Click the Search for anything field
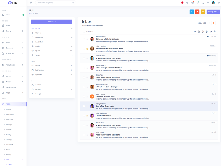 (x=54, y=3)
